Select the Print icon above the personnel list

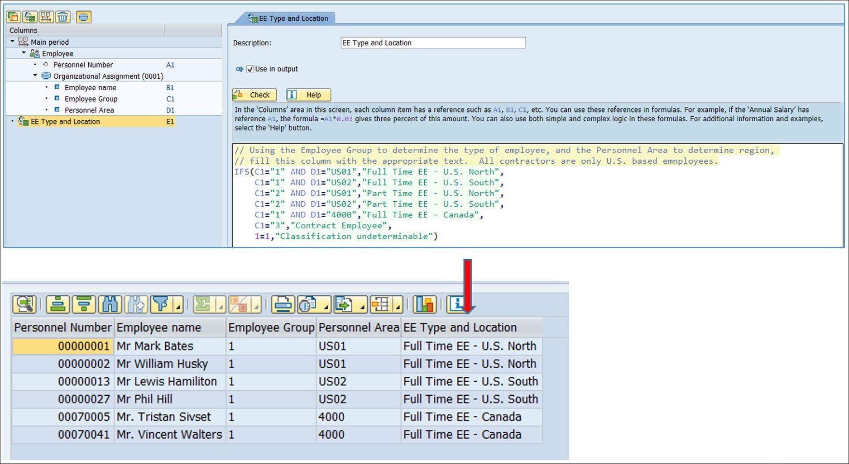[284, 304]
